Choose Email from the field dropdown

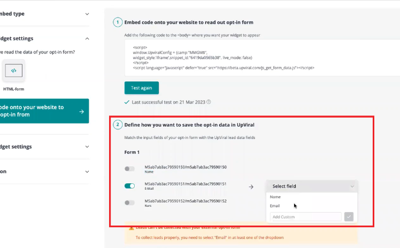[275, 206]
